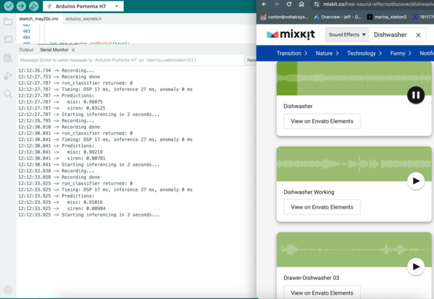434x299 pixels.
Task: Start the debugger from the toolbar
Action: click(34, 6)
